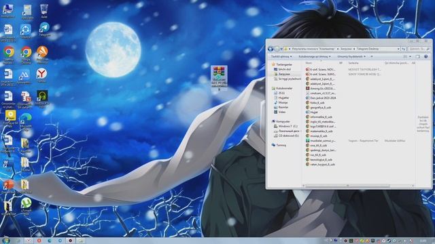Screen dimensions: 435x244
Task: Change the view using Explorer view icon
Action: tap(405, 56)
